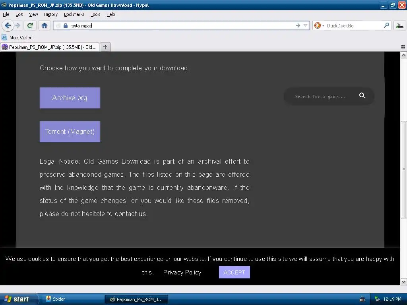Open the Edit menu
The image size is (407, 305).
(19, 14)
